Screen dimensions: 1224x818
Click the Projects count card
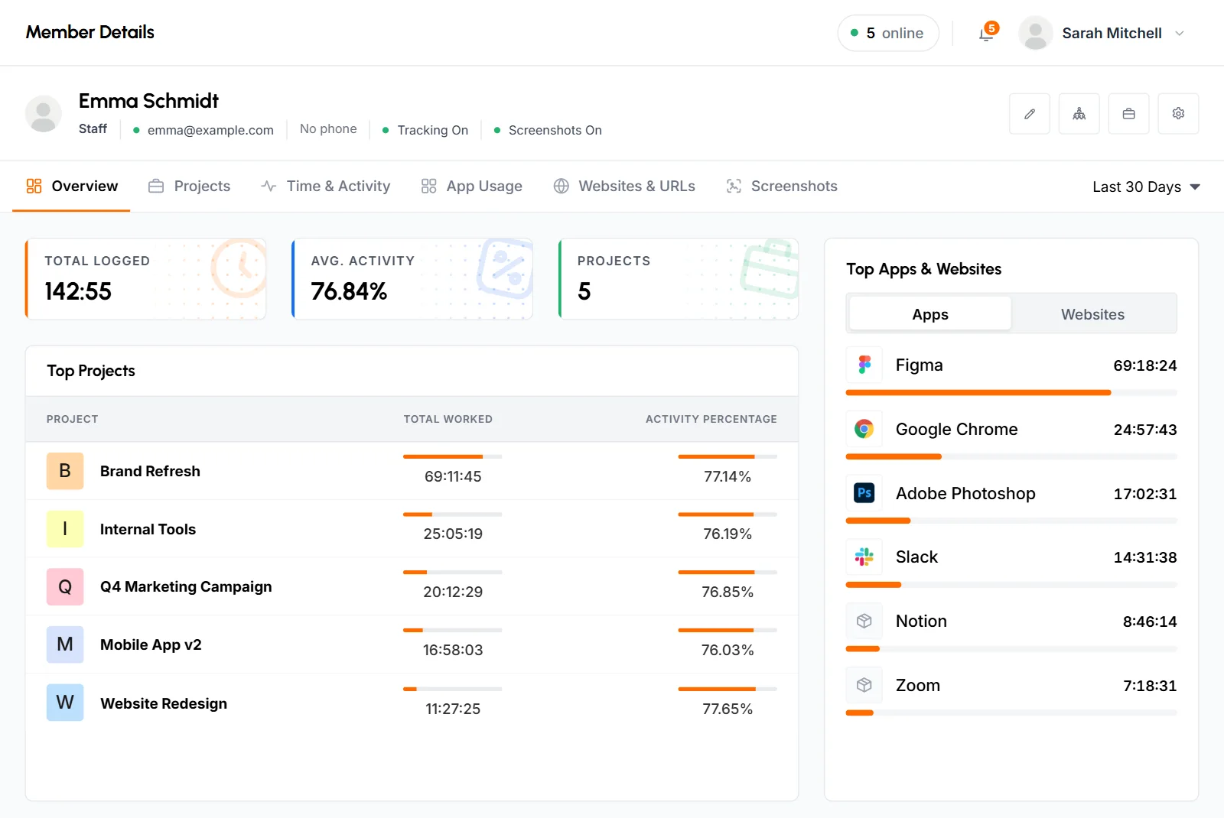(679, 279)
